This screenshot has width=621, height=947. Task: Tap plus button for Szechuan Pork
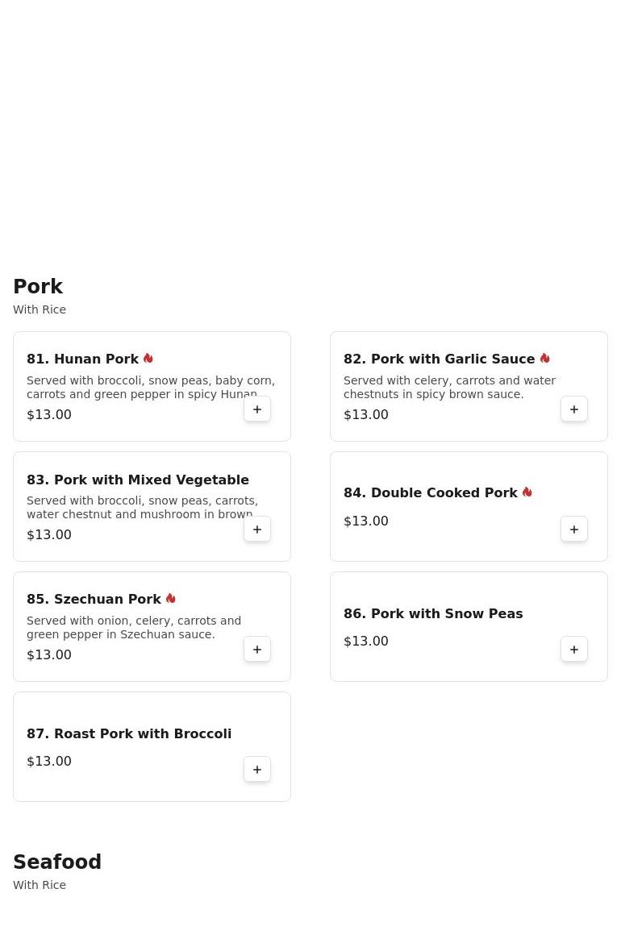[257, 650]
